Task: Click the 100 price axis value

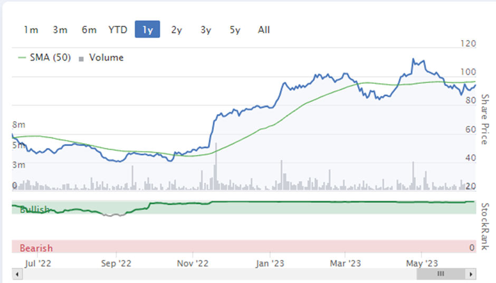Action: click(x=468, y=72)
